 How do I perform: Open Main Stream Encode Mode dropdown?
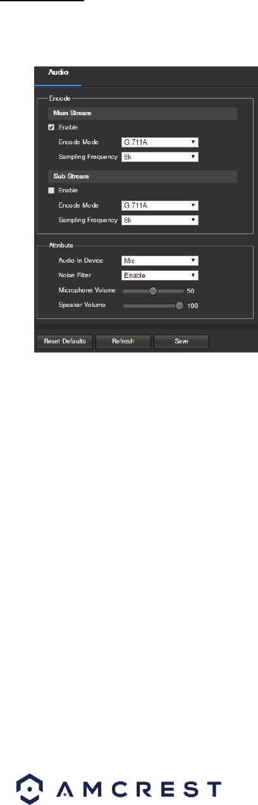click(x=160, y=142)
